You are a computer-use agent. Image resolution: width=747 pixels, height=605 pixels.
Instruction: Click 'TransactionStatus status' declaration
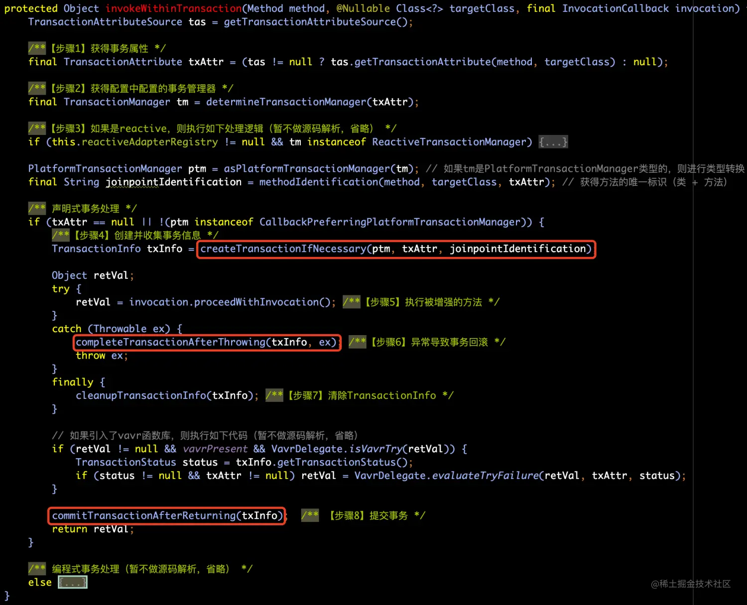(147, 463)
